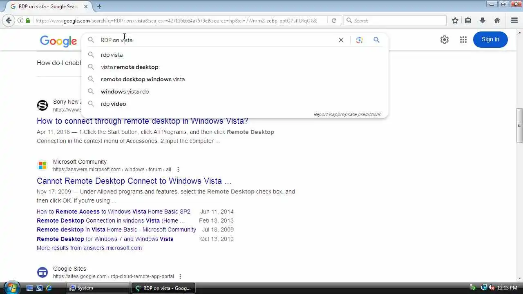The height and width of the screenshot is (294, 523).
Task: Click the blue Google search magnifier button
Action: pos(376,40)
